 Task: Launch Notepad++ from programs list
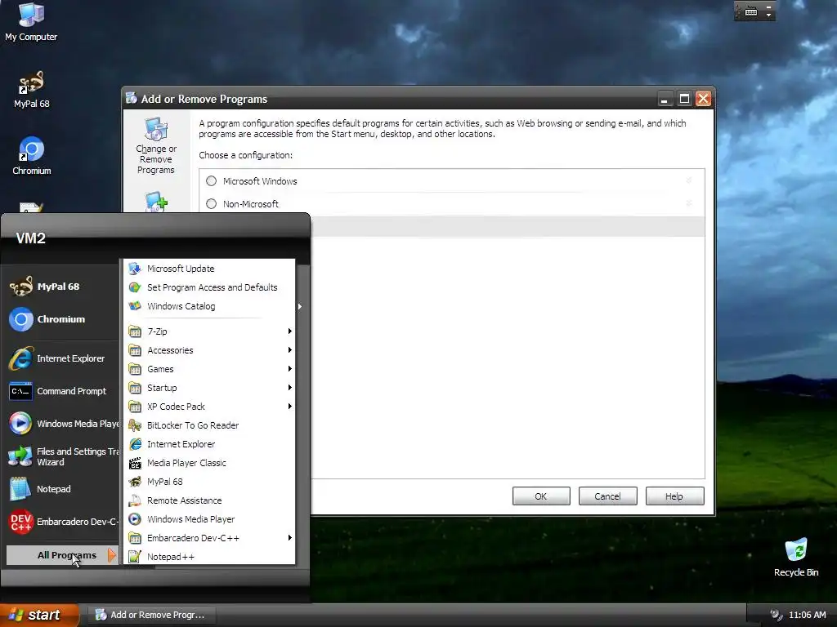click(x=209, y=557)
